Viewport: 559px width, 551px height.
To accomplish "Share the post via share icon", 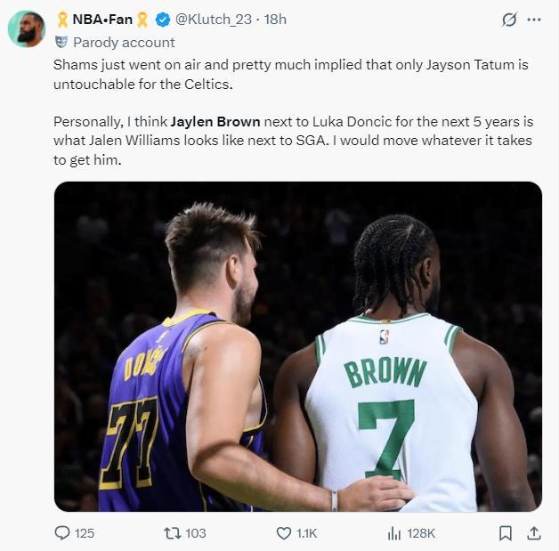I will [x=534, y=532].
